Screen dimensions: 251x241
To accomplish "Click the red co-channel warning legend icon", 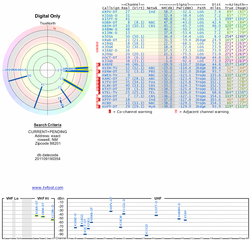I will click(x=109, y=111).
